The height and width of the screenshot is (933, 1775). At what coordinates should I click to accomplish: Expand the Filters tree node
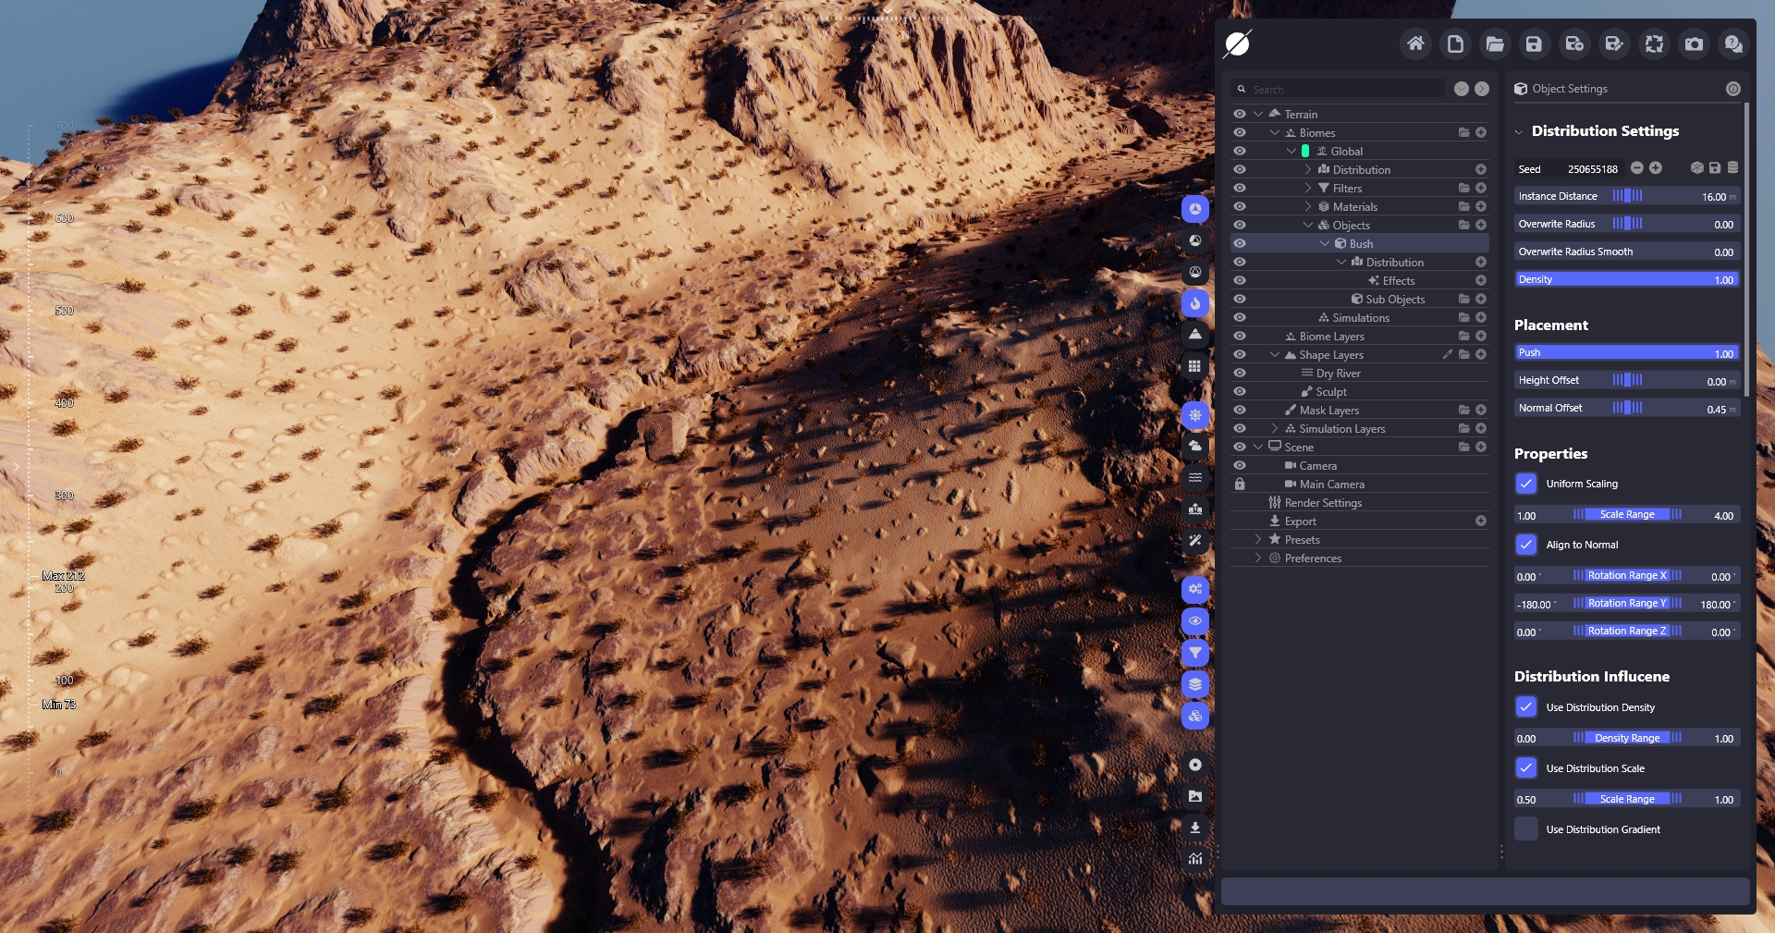pos(1308,189)
